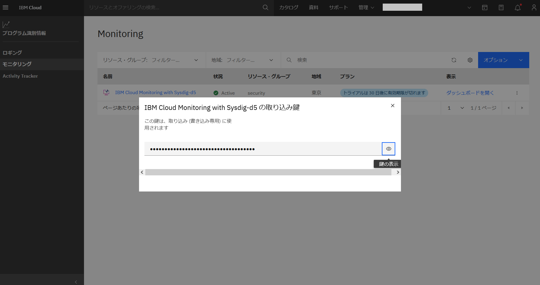The width and height of the screenshot is (540, 285).
Task: Click the monitoring instance icon beside Sysdig-d5
Action: 106,93
